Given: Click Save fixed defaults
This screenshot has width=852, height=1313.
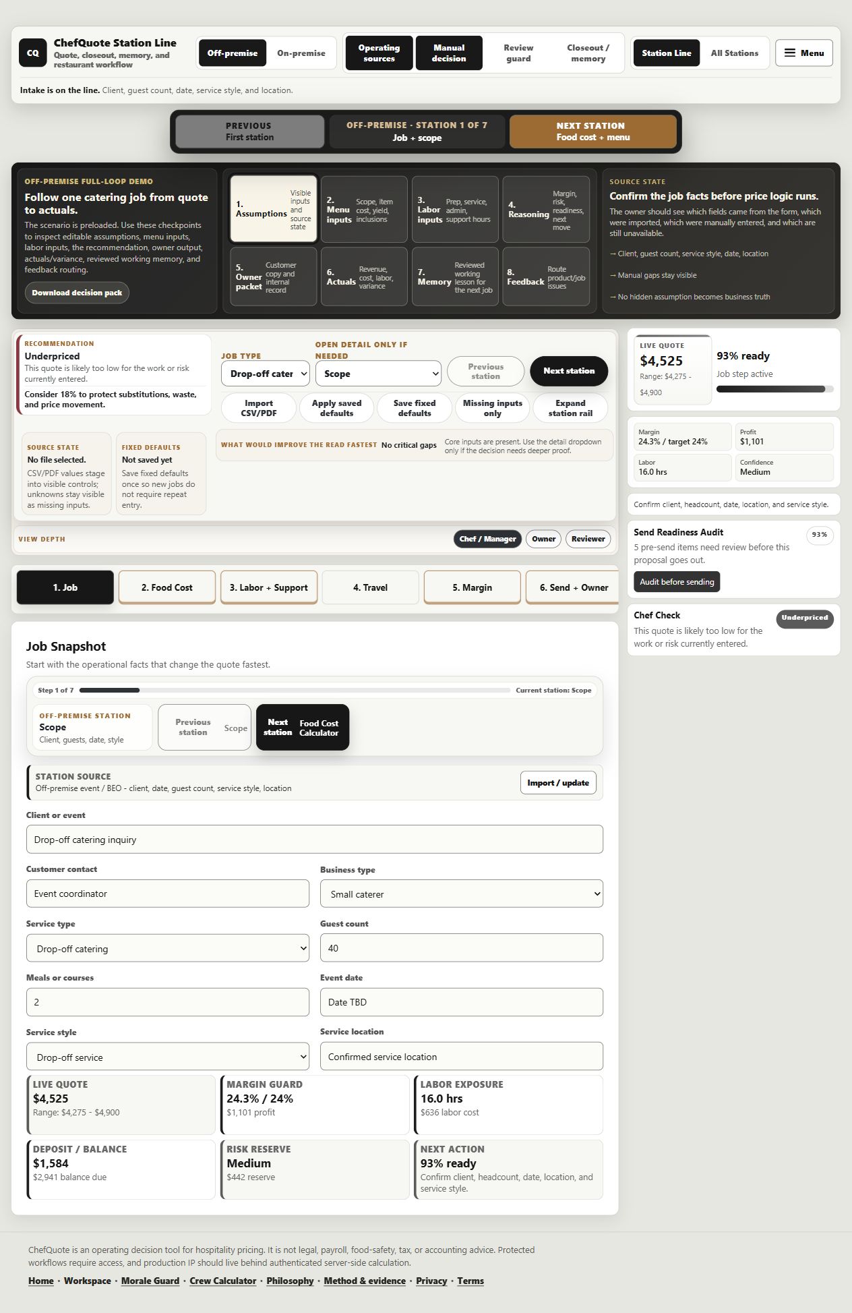Looking at the screenshot, I should click(x=415, y=408).
